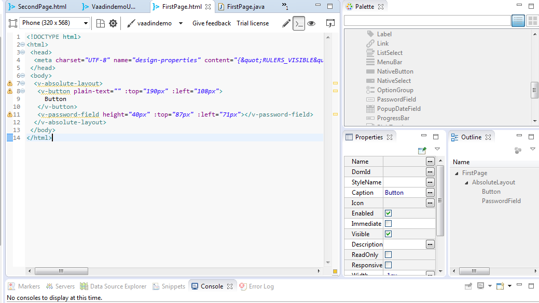The height and width of the screenshot is (303, 539).
Task: Click the eye preview icon
Action: 311,23
